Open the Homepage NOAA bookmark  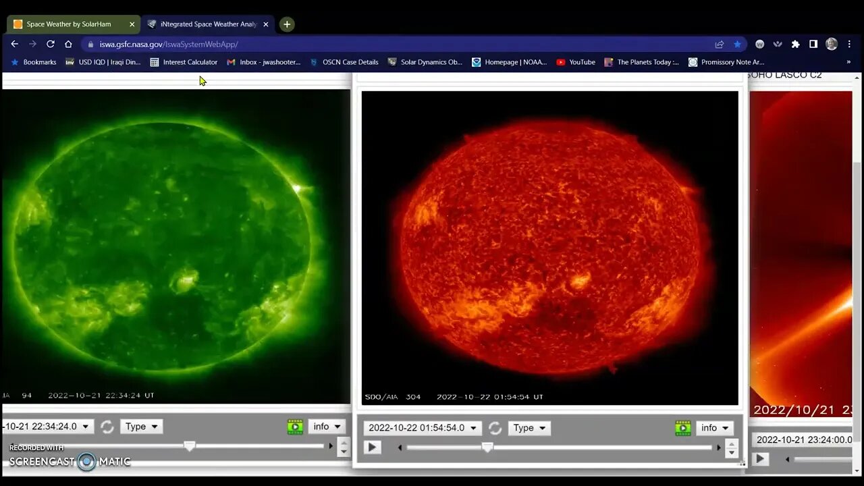tap(510, 62)
